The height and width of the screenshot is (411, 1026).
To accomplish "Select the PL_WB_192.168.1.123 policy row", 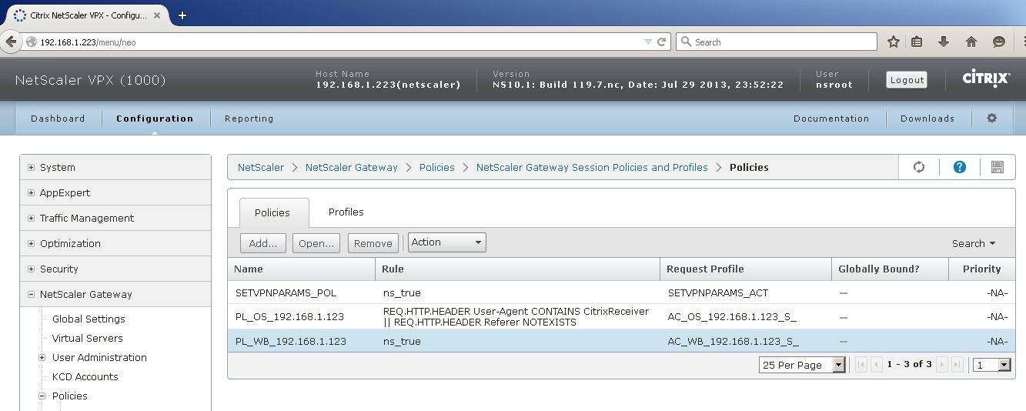I will click(621, 341).
